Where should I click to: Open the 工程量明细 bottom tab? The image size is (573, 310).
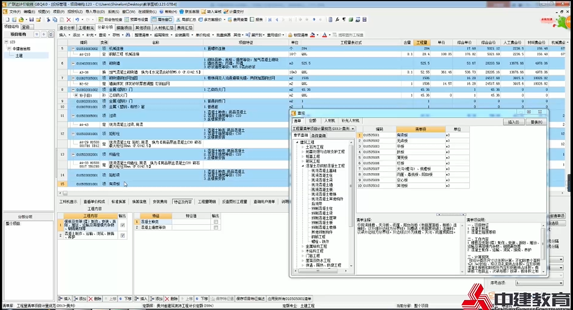point(207,202)
